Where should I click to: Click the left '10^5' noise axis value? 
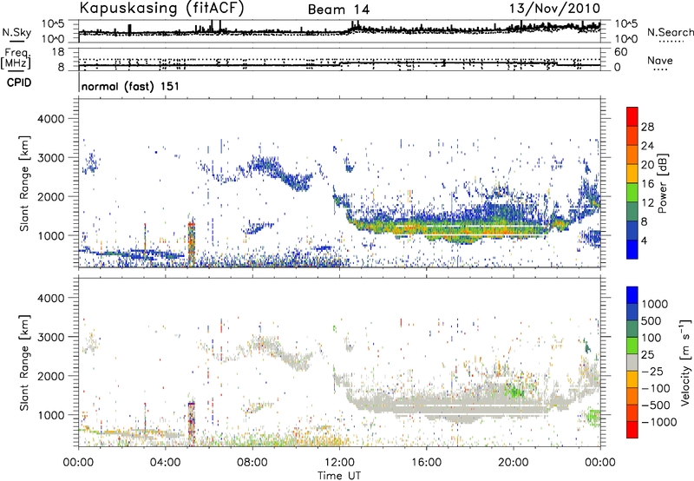coord(53,23)
